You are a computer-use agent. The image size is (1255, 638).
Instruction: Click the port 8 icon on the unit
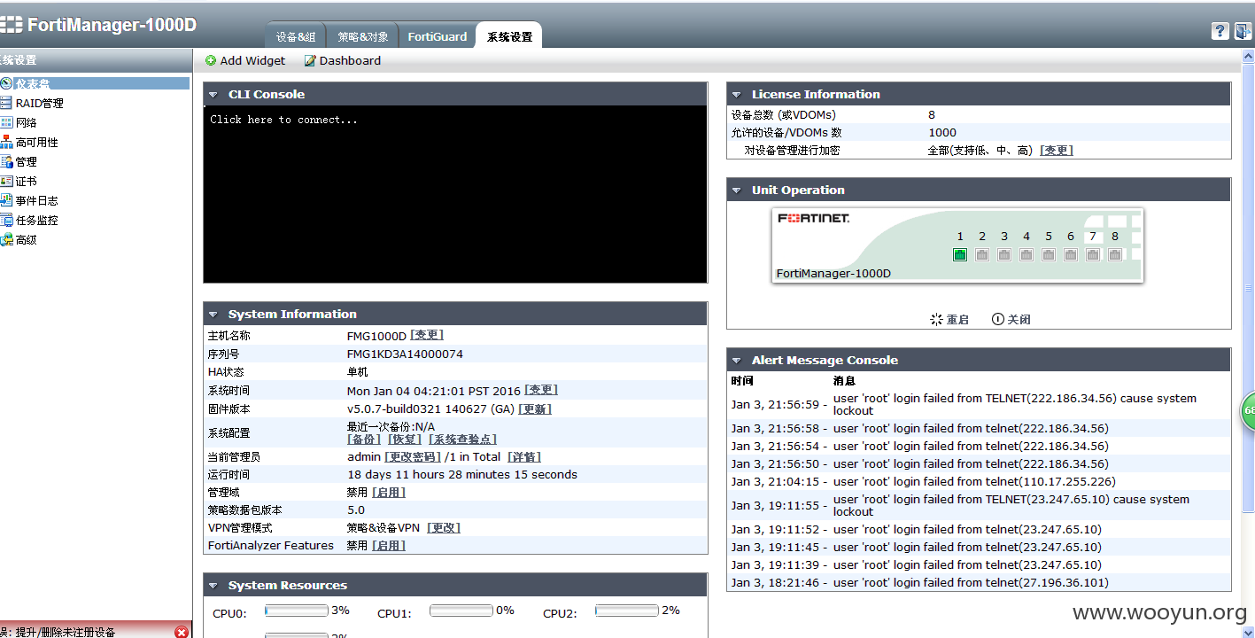[x=1115, y=255]
